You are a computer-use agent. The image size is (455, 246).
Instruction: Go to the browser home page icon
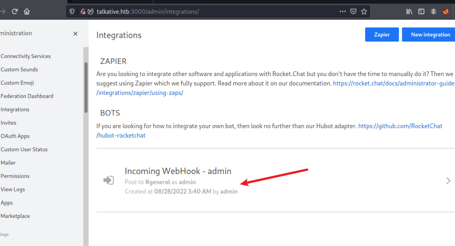[27, 12]
